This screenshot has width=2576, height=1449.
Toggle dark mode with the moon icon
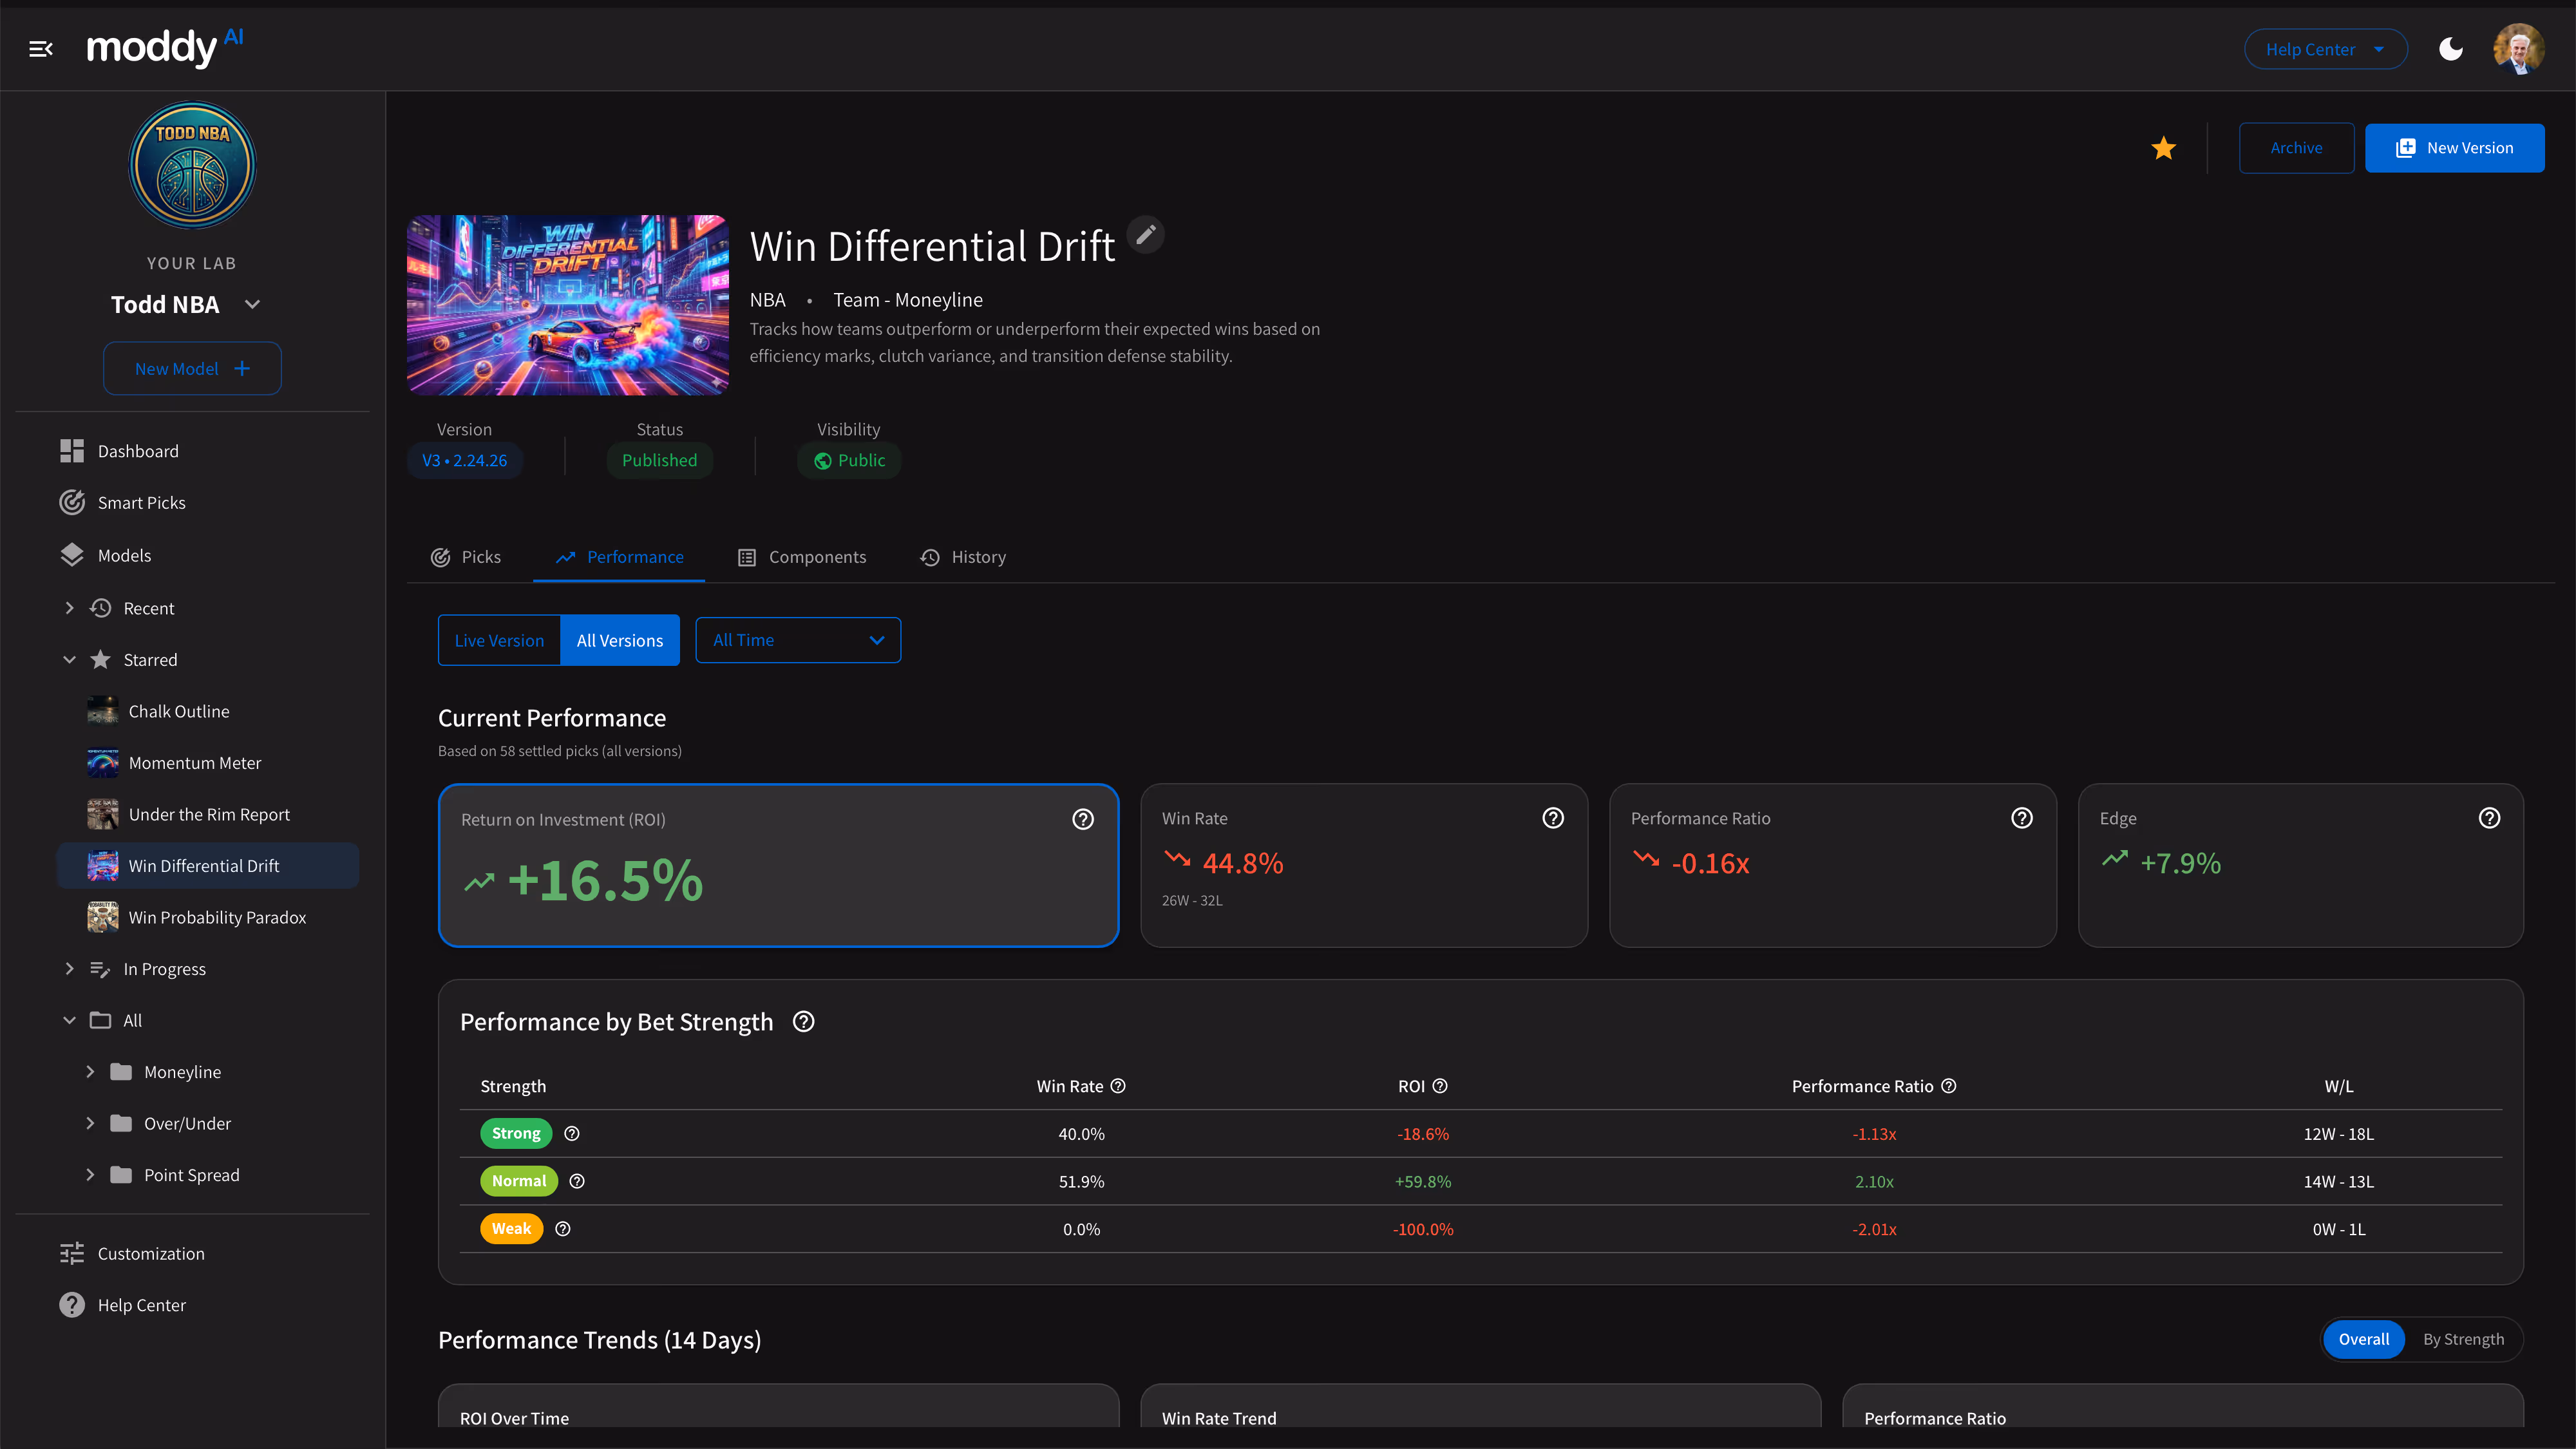[2451, 48]
